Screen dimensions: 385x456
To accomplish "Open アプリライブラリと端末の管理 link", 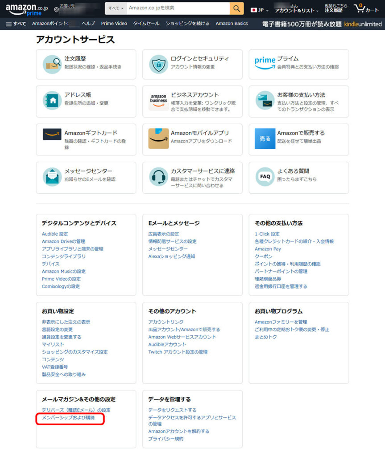I will (x=73, y=249).
